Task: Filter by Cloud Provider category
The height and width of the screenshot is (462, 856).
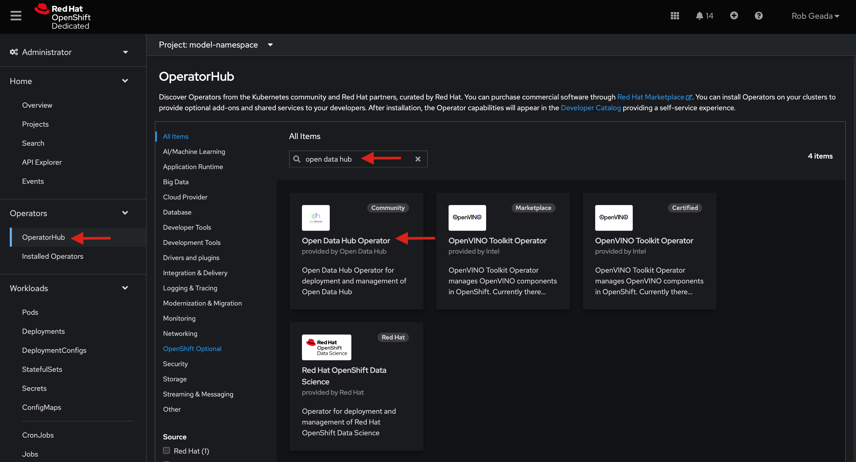Action: tap(185, 197)
